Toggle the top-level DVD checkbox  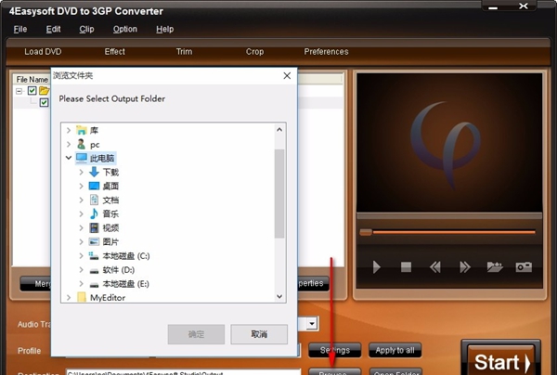[32, 91]
